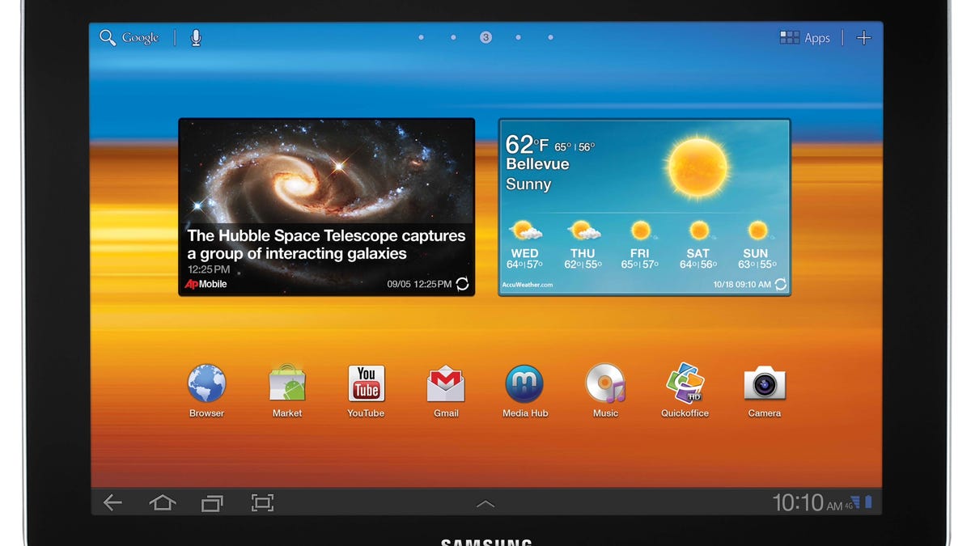
Task: Click the Google search box
Action: click(x=129, y=38)
